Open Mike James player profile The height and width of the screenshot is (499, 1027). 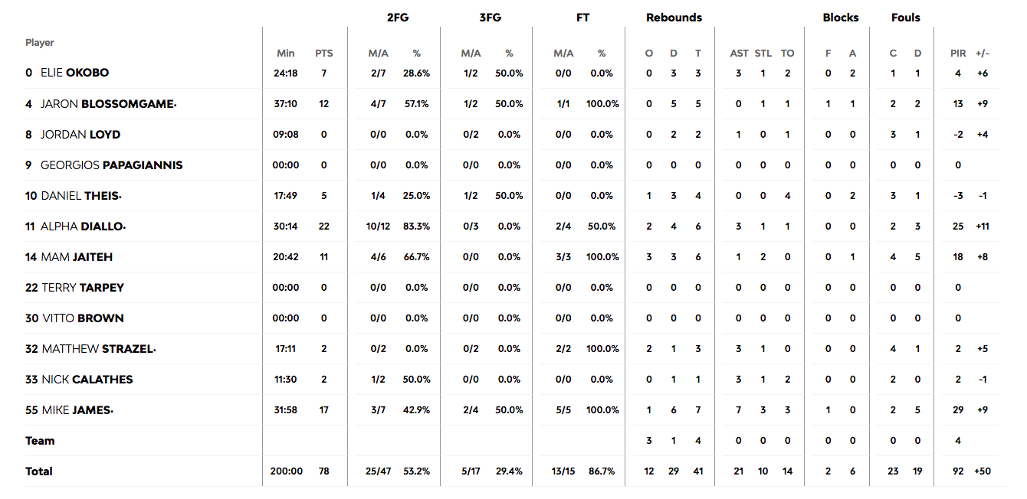tap(77, 410)
